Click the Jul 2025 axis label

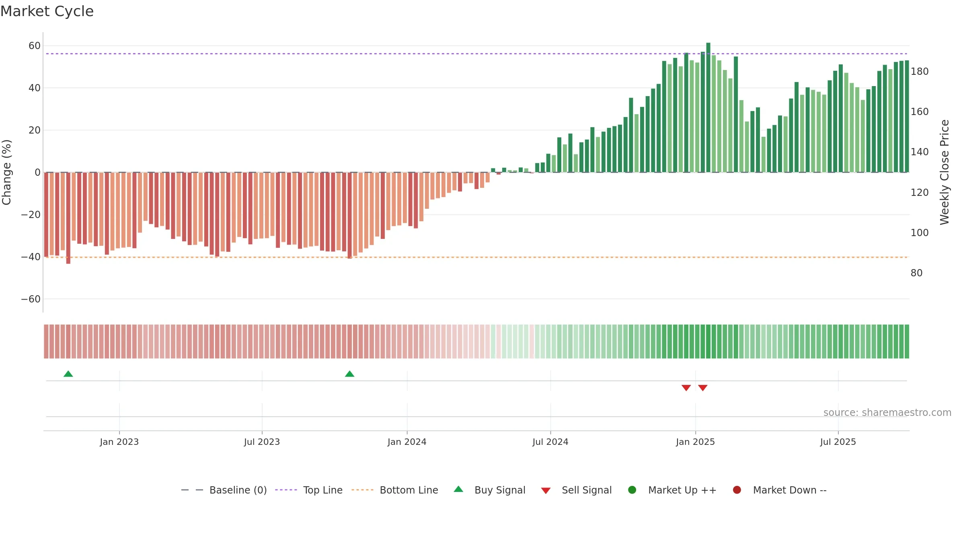pyautogui.click(x=838, y=442)
